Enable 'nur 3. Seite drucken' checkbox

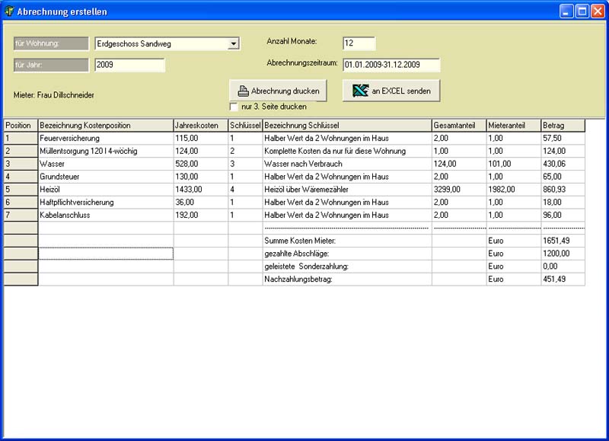click(x=234, y=107)
